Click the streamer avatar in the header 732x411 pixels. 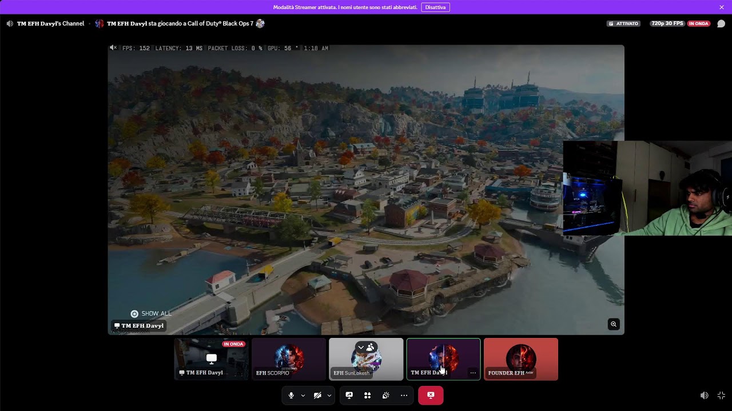tap(100, 23)
